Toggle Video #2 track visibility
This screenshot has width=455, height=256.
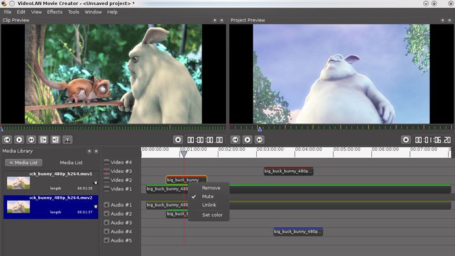coord(107,180)
